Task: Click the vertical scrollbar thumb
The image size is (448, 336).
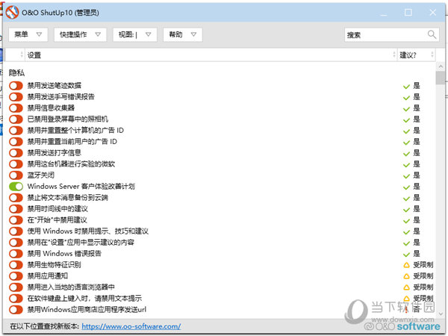Action: tap(441, 78)
